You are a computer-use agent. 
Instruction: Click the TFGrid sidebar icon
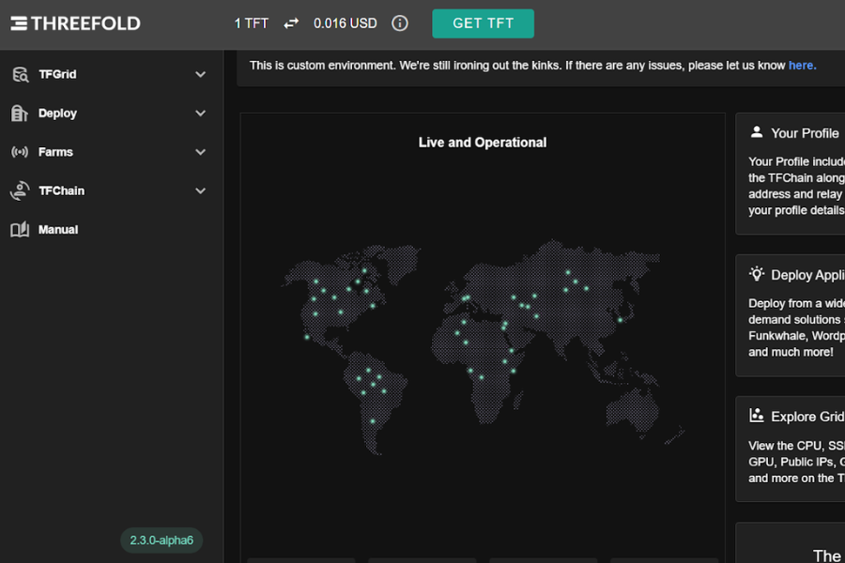[20, 74]
